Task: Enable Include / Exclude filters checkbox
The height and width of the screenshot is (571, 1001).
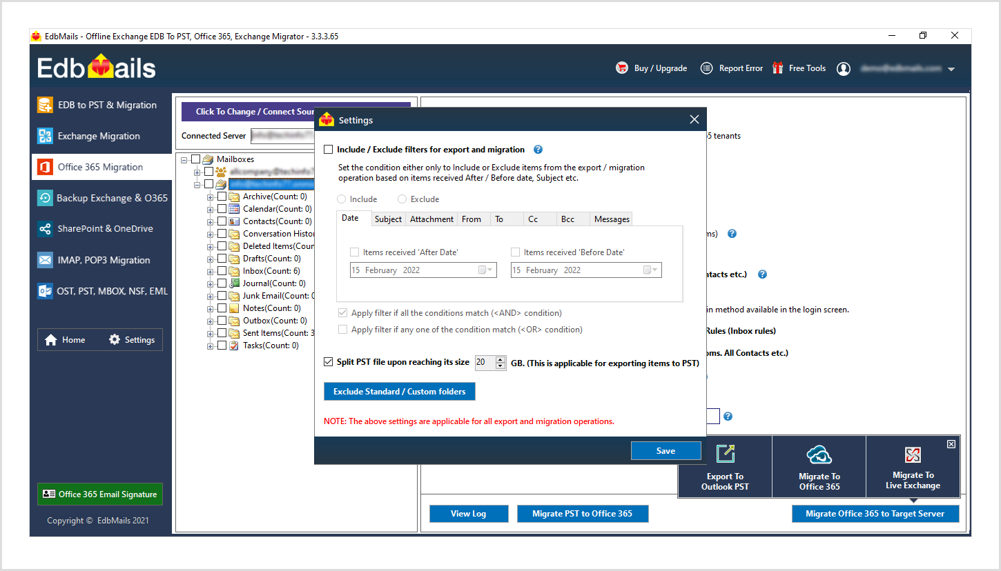Action: pyautogui.click(x=328, y=150)
